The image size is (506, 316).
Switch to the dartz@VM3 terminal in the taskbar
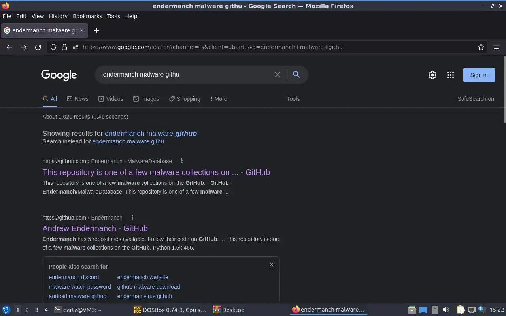point(77,310)
